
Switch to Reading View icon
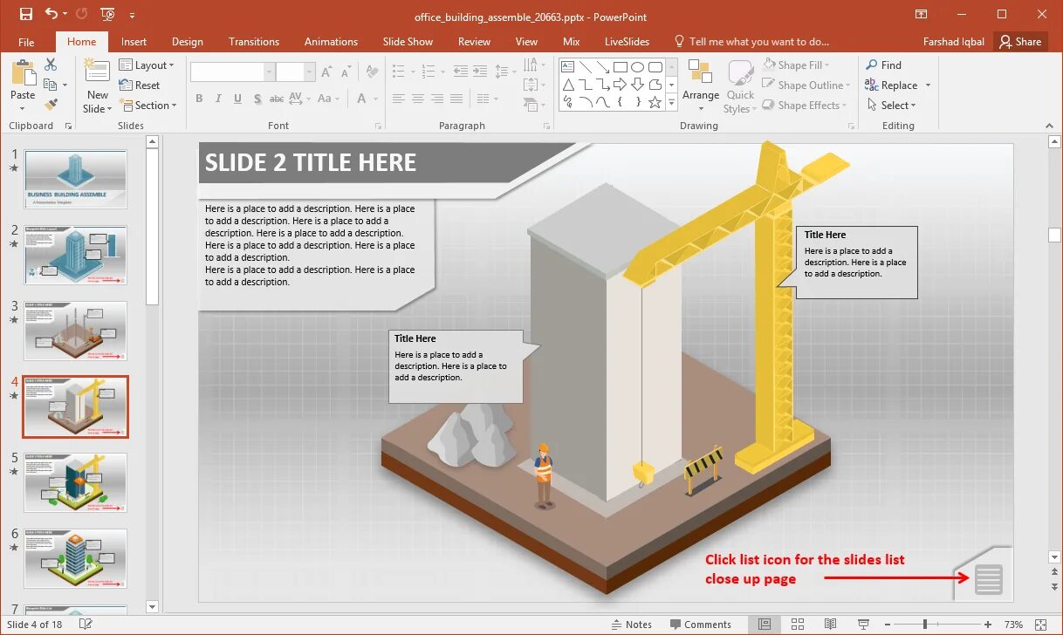830,625
